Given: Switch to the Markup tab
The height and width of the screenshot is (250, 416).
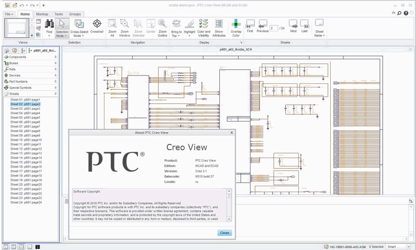Looking at the screenshot, I should [x=42, y=14].
